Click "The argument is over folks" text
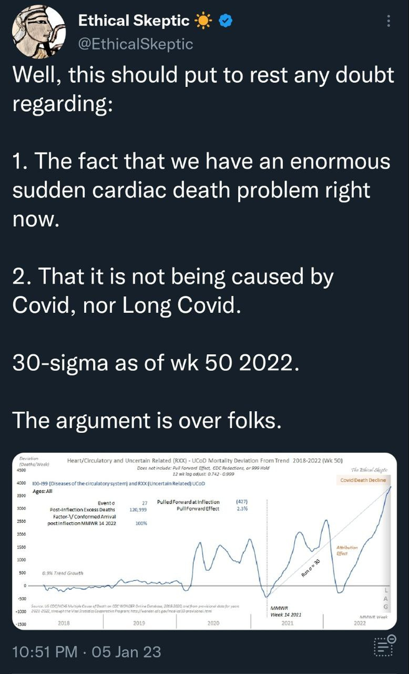The image size is (409, 674). click(x=148, y=421)
